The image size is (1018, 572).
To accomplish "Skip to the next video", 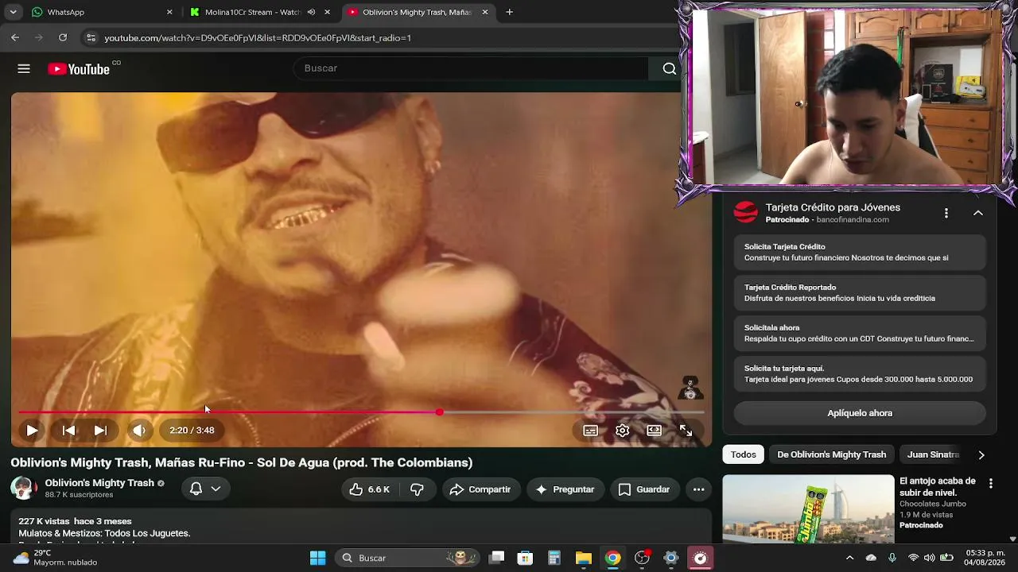I will (100, 431).
